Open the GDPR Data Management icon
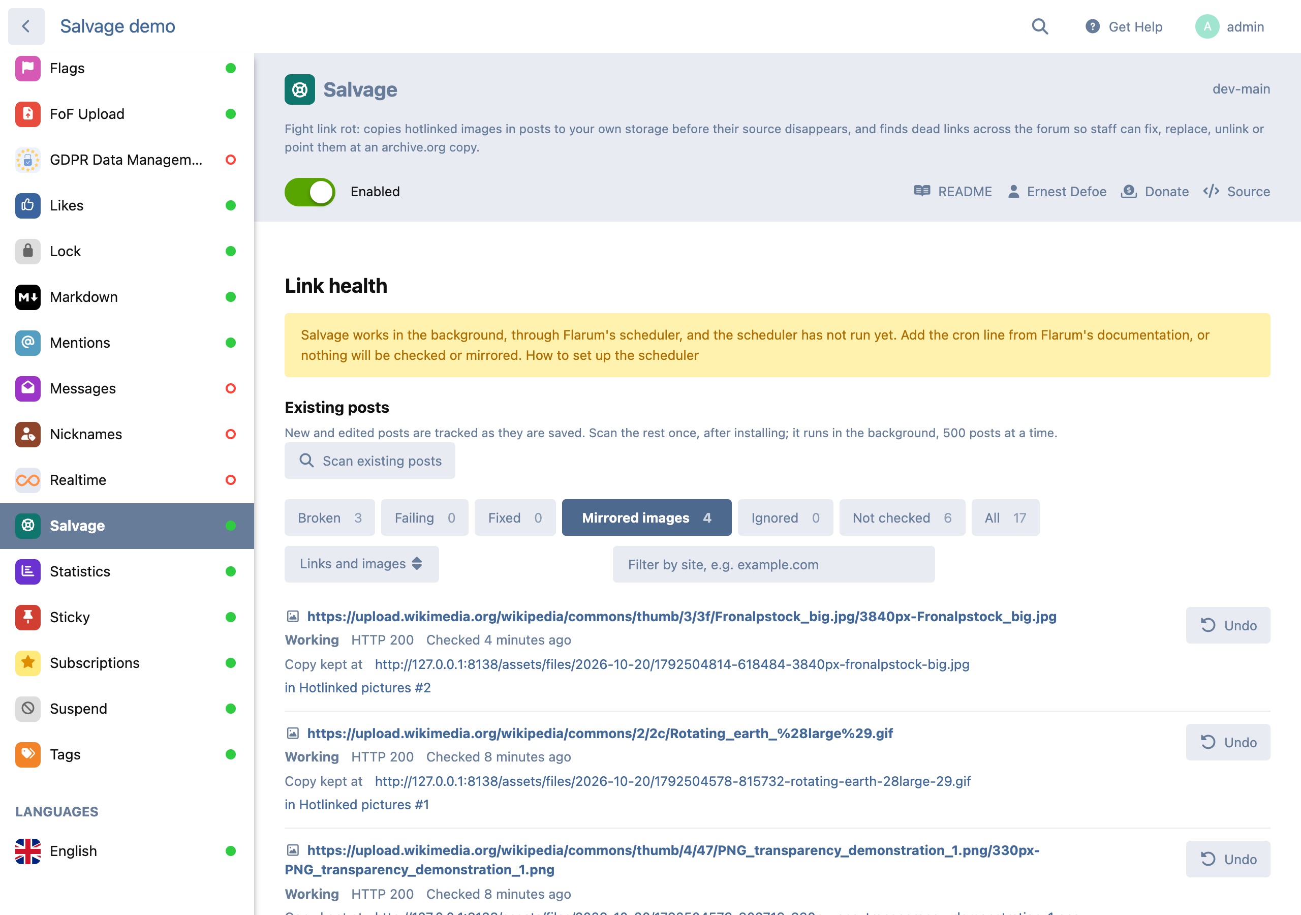Viewport: 1301px width, 915px height. pyautogui.click(x=28, y=160)
